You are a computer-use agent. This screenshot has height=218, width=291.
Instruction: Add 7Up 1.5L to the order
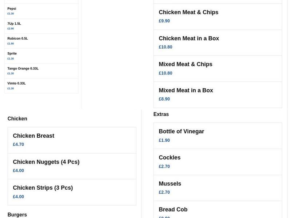coord(41,25)
